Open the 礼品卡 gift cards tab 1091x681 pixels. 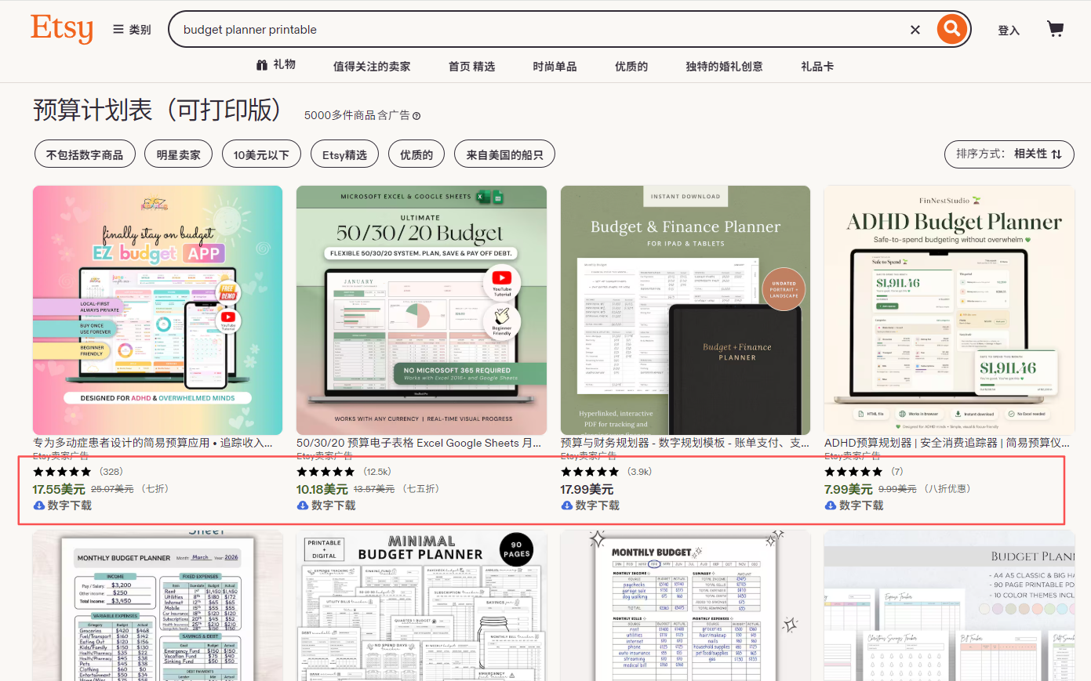click(x=817, y=67)
